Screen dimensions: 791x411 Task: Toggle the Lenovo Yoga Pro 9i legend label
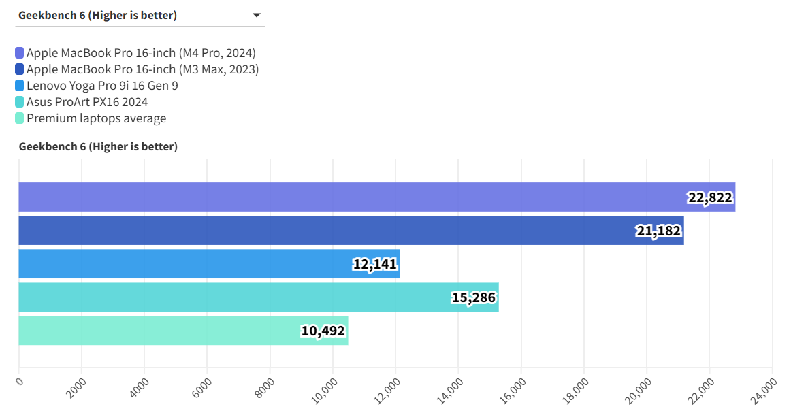tap(102, 86)
